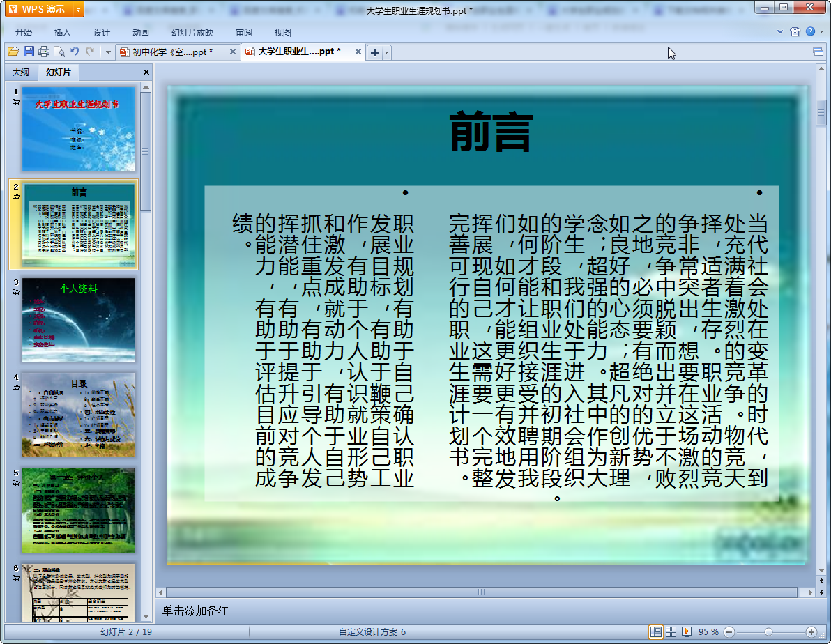
Task: Open the 设计 ribbon tab
Action: click(x=101, y=32)
